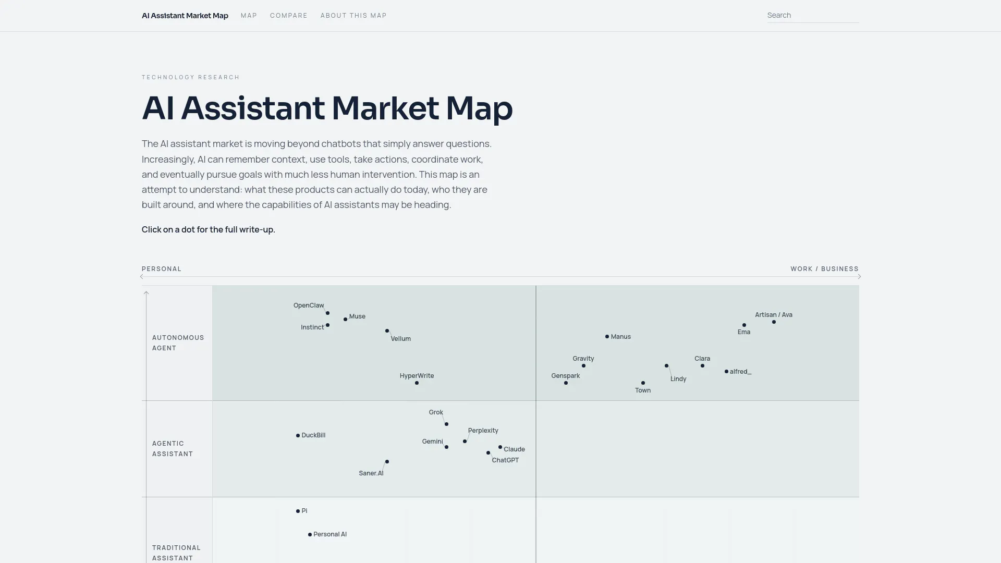Screen dimensions: 1001x563
Task: Open the HyperWrite dot
Action: coord(417,383)
